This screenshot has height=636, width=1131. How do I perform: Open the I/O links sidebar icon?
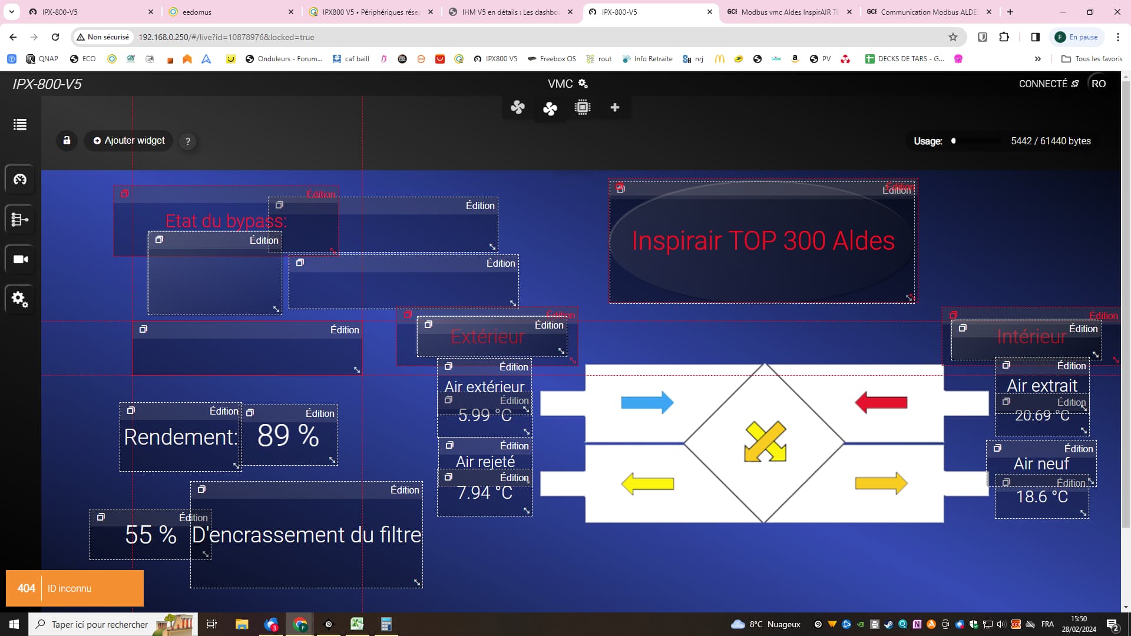point(20,220)
